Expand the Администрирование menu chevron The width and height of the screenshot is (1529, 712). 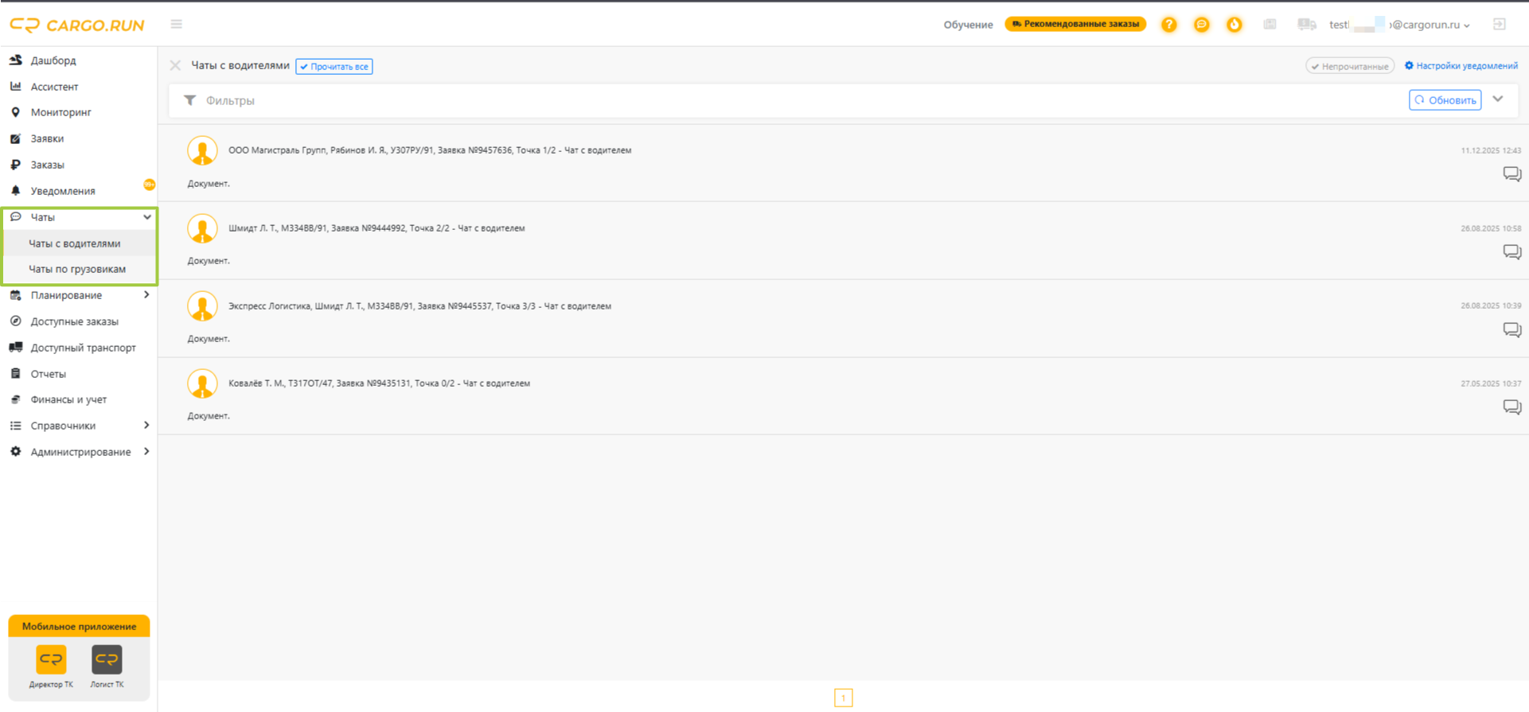coord(146,452)
